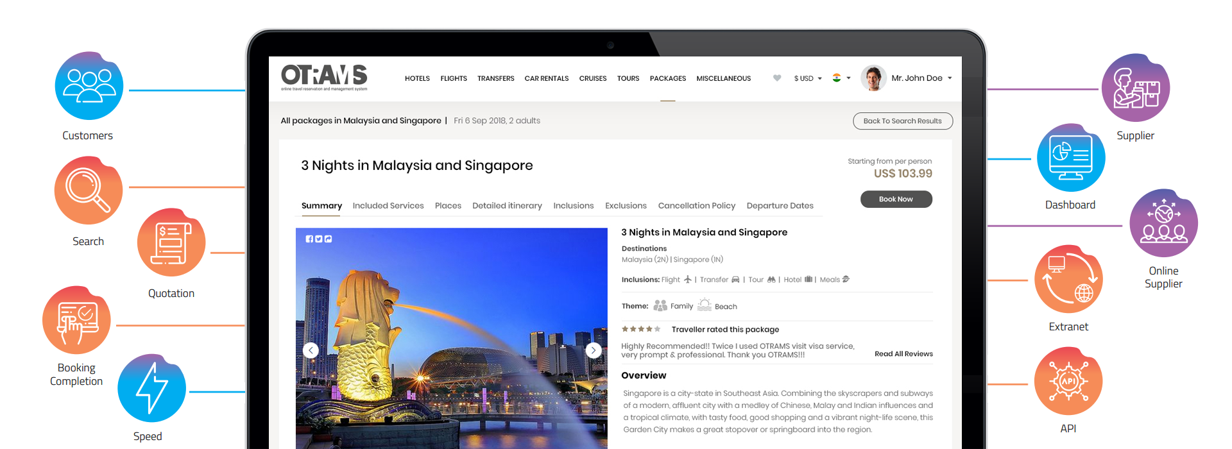Click the Hotel building inclusion icon

coord(809,279)
